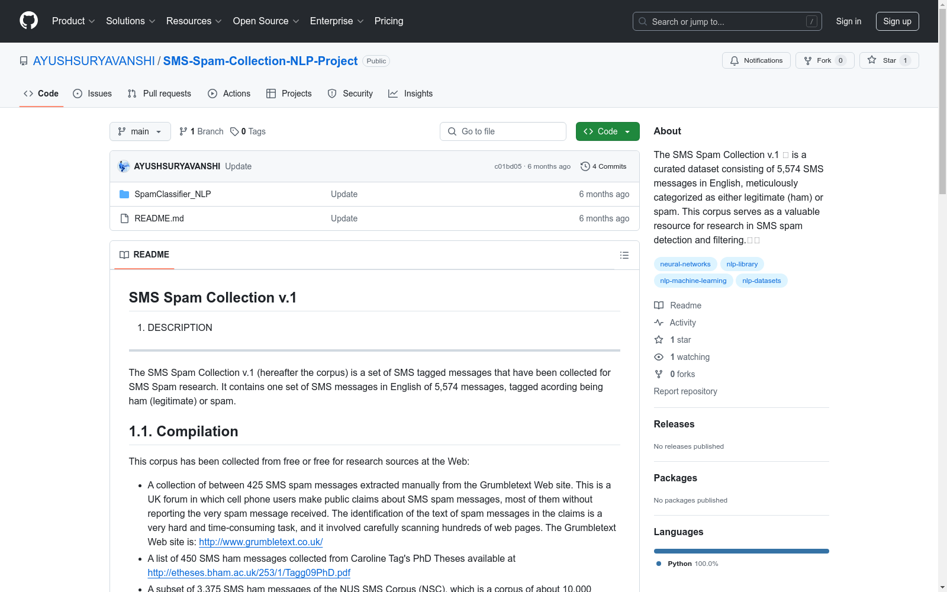The image size is (947, 592).
Task: Select the neural-networks topic tag
Action: [x=685, y=264]
